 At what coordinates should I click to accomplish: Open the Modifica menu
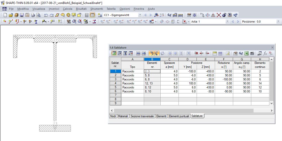click(x=23, y=9)
